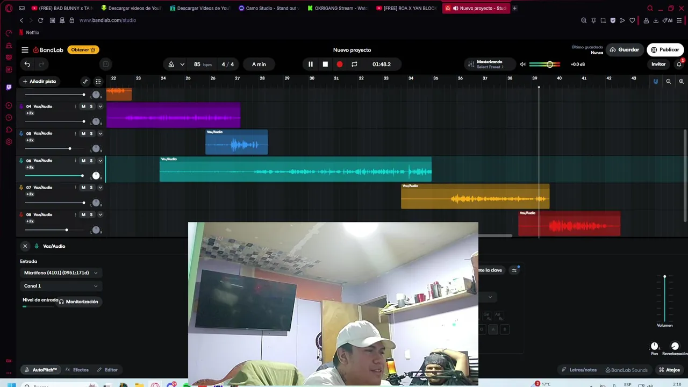Adjust track 08 volume slider
Image resolution: width=688 pixels, height=387 pixels.
tap(67, 230)
